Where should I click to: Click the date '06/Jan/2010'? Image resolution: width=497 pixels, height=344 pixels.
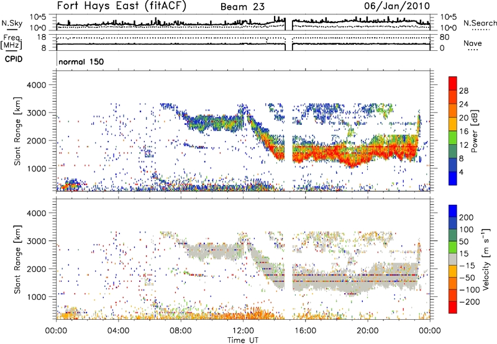tap(397, 6)
